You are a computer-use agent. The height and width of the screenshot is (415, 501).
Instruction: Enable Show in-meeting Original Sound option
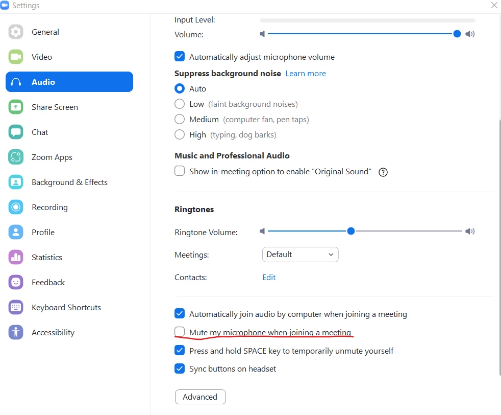coord(180,171)
